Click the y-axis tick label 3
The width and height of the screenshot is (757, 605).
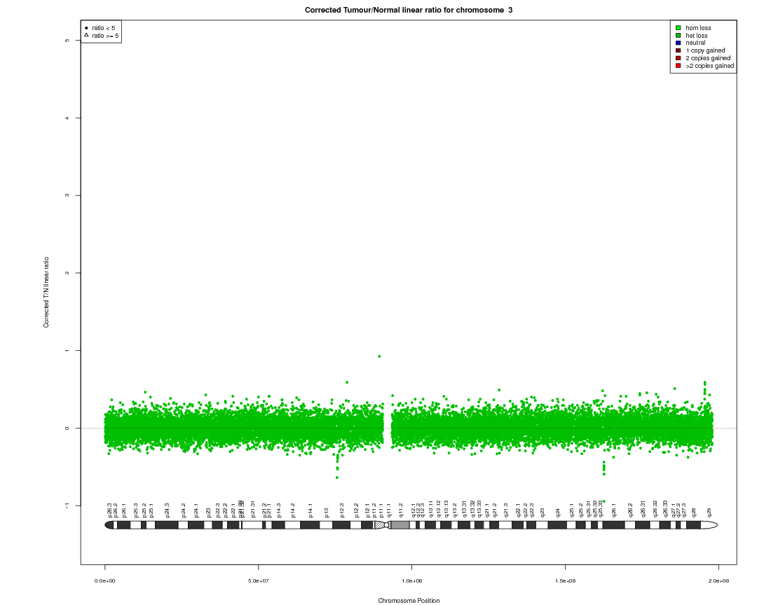pos(67,195)
